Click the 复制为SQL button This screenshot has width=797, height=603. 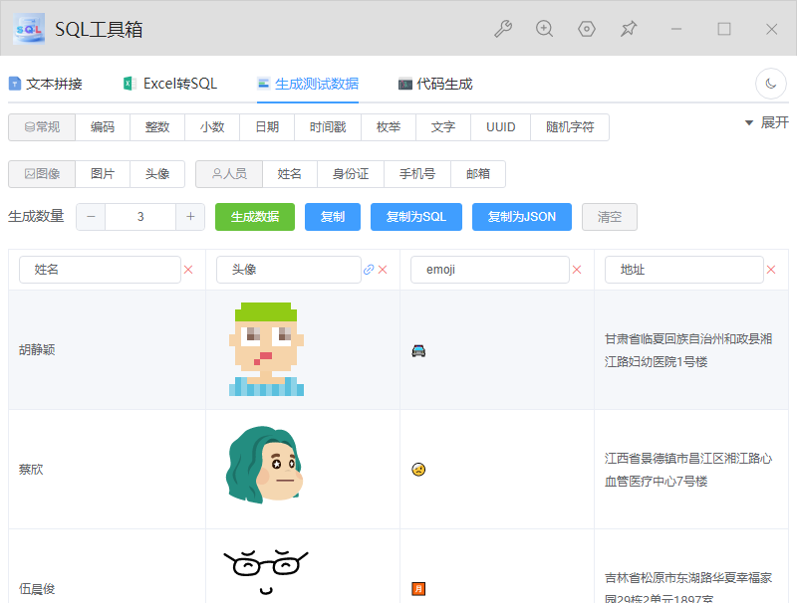(415, 217)
